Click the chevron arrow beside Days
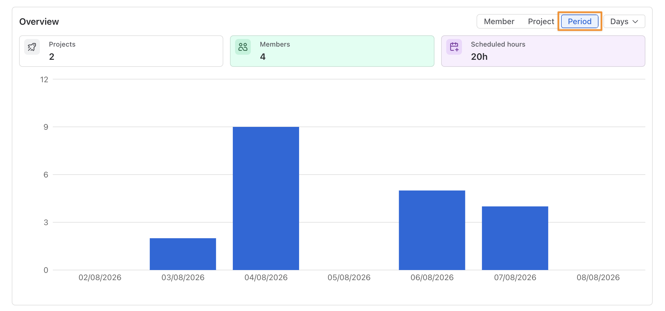665x311 pixels. [x=635, y=22]
